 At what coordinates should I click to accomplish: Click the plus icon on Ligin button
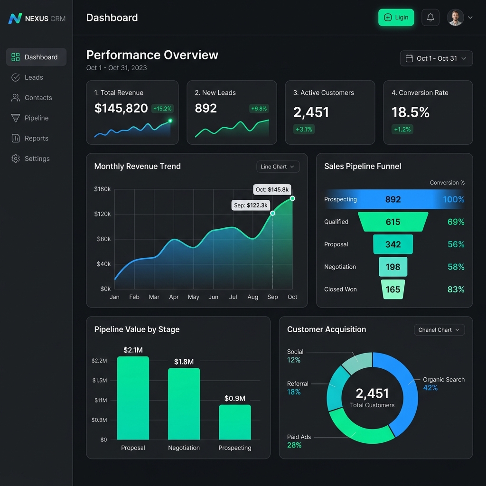coord(388,18)
